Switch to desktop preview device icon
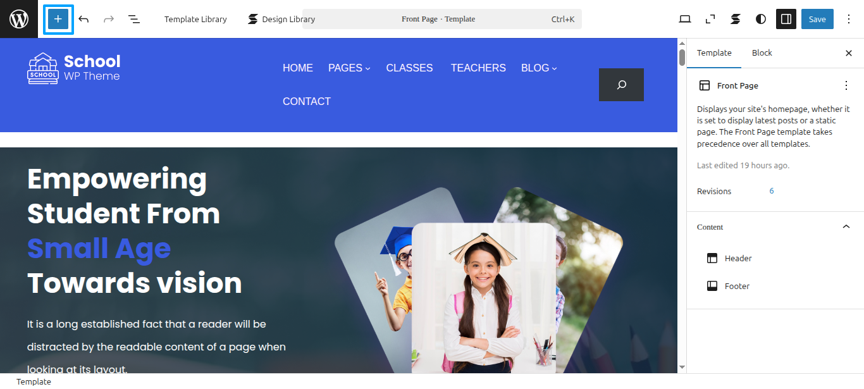The width and height of the screenshot is (864, 389). click(685, 19)
